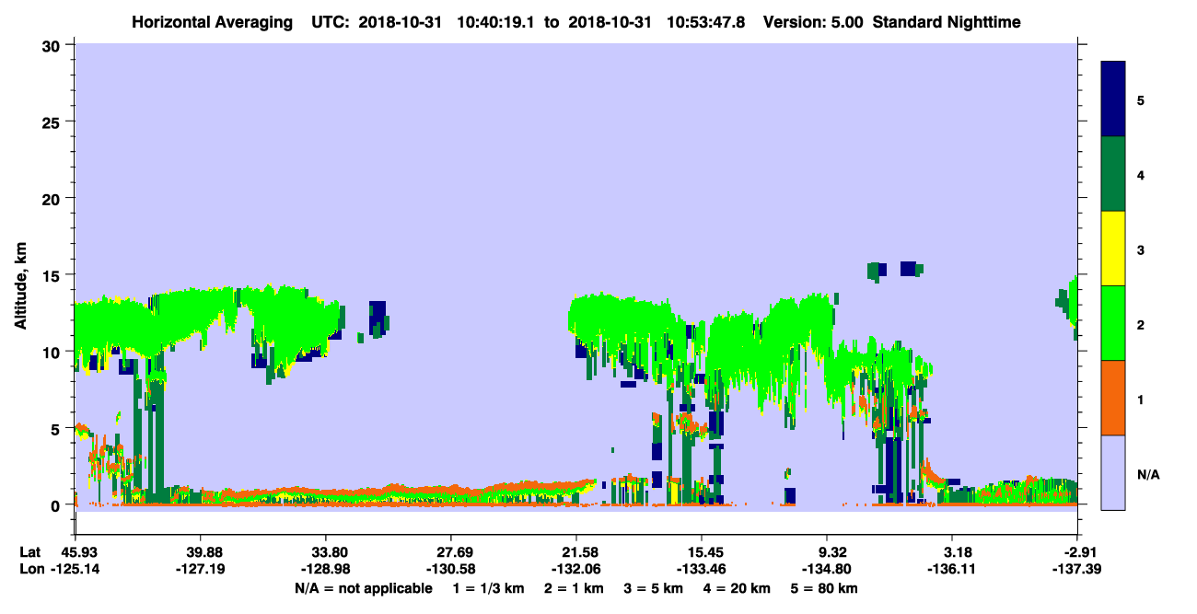Click the longitude value -127.19
The image size is (1197, 614).
pos(200,569)
